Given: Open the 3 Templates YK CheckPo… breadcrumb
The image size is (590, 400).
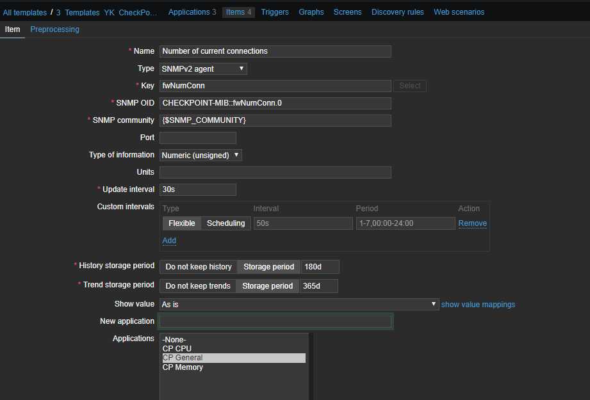Looking at the screenshot, I should pos(106,12).
